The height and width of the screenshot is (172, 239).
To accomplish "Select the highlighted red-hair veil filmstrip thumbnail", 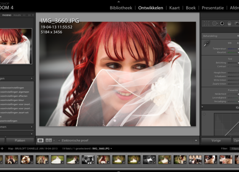I will tap(103, 160).
